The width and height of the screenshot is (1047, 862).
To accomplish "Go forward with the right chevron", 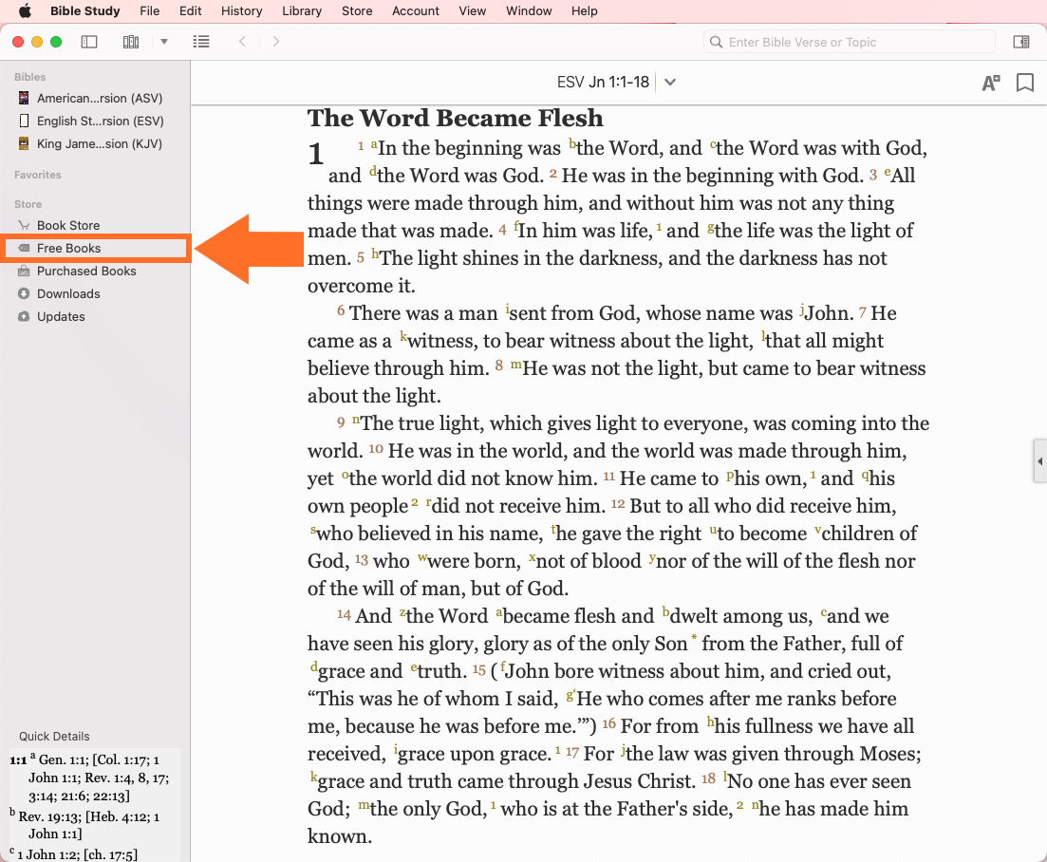I will pos(276,42).
